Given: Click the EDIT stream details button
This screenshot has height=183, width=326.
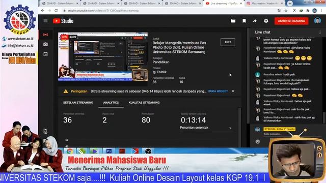Looking at the screenshot, I should 228,42.
